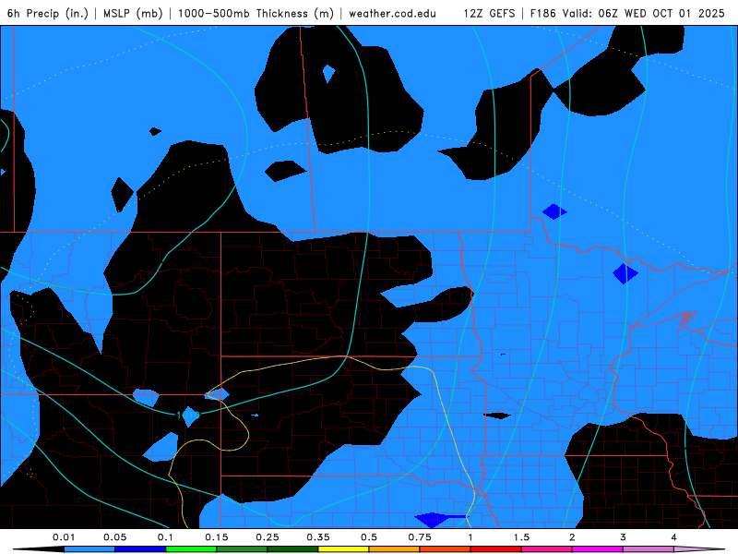Image resolution: width=738 pixels, height=554 pixels.
Task: Click the '1.5' legend value
Action: click(521, 537)
